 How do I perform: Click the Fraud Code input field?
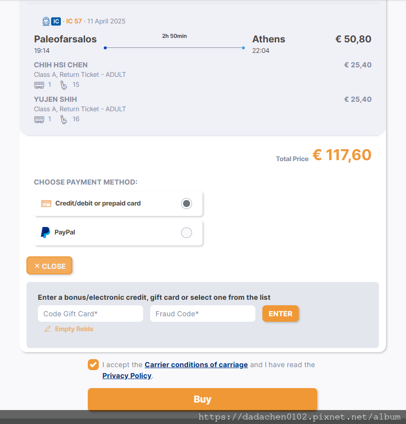203,314
